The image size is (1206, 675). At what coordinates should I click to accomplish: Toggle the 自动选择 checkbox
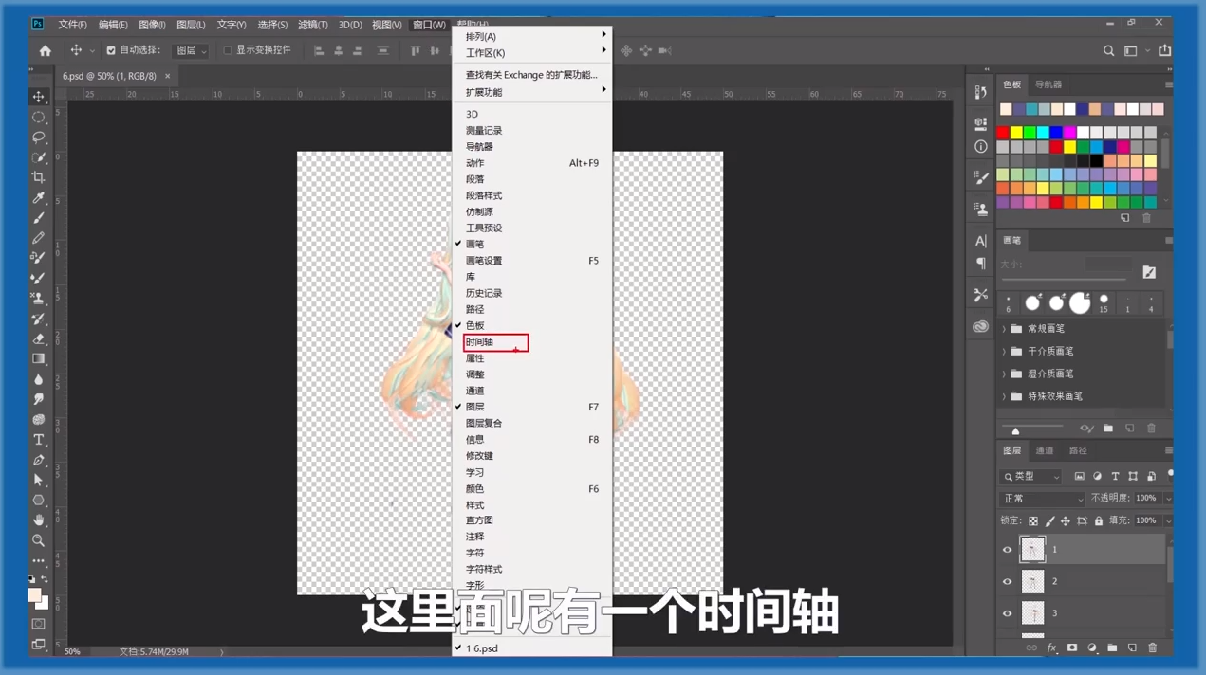[111, 51]
